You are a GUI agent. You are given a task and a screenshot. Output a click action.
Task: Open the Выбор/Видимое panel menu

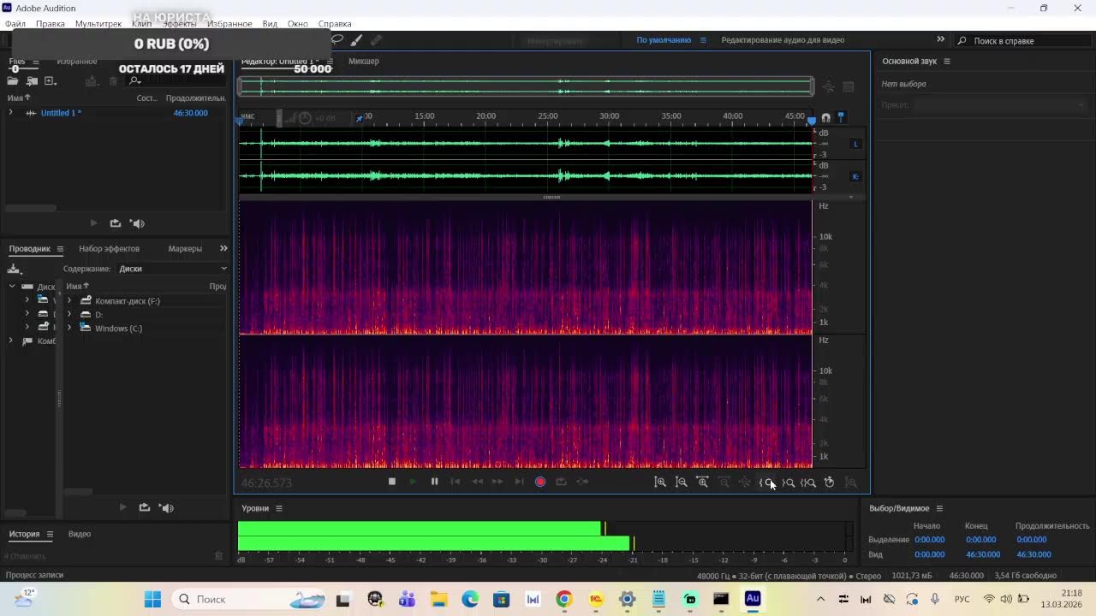(939, 508)
